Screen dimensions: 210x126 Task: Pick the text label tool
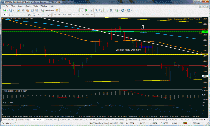pyautogui.click(x=43, y=15)
